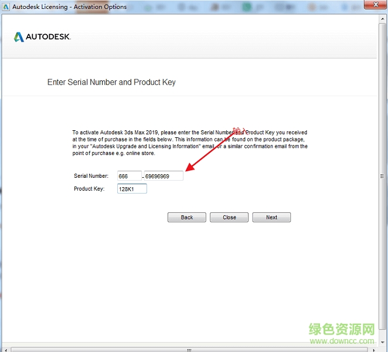Click the vertical scrollbar down arrow
388x352 pixels.
pyautogui.click(x=382, y=343)
